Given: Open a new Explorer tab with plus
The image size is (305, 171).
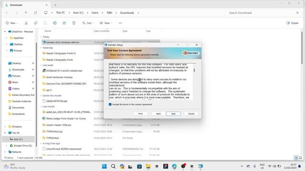Looking at the screenshot, I should (55, 5).
